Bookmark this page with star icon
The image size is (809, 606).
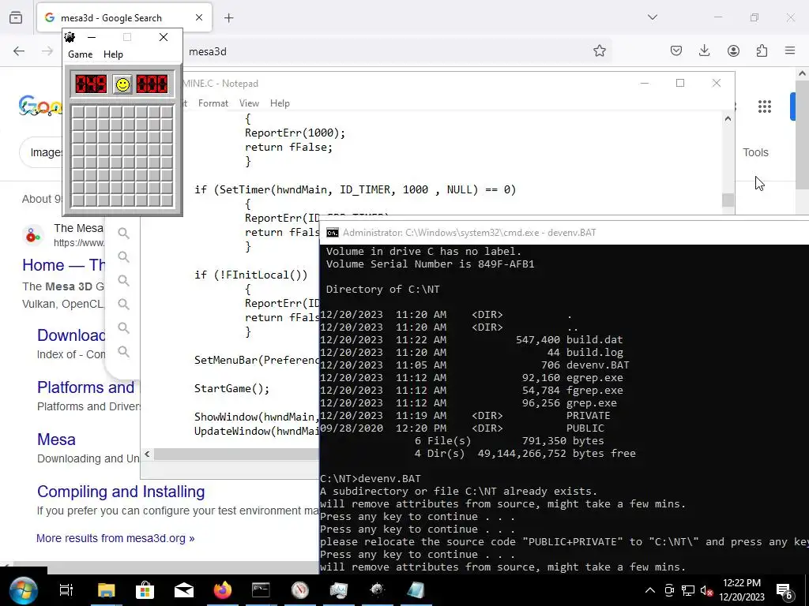click(x=599, y=50)
